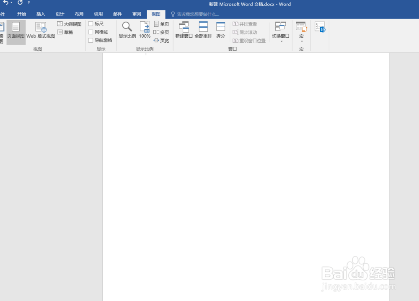Click 同步滚动 synchronous scrolling
The image size is (419, 301).
[x=245, y=32]
